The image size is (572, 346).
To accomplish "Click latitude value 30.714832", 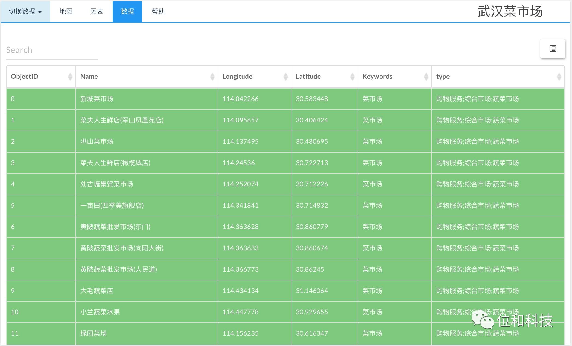I will 312,206.
